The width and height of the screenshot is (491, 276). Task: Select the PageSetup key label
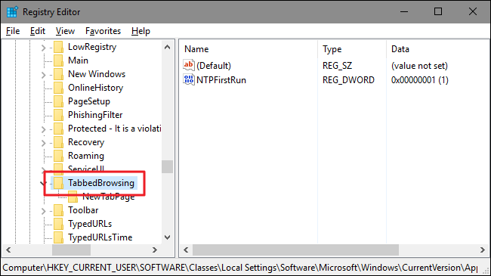click(x=89, y=101)
